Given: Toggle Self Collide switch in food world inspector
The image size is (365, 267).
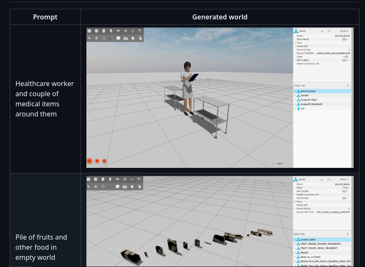Looking at the screenshot, I should click(x=345, y=191).
